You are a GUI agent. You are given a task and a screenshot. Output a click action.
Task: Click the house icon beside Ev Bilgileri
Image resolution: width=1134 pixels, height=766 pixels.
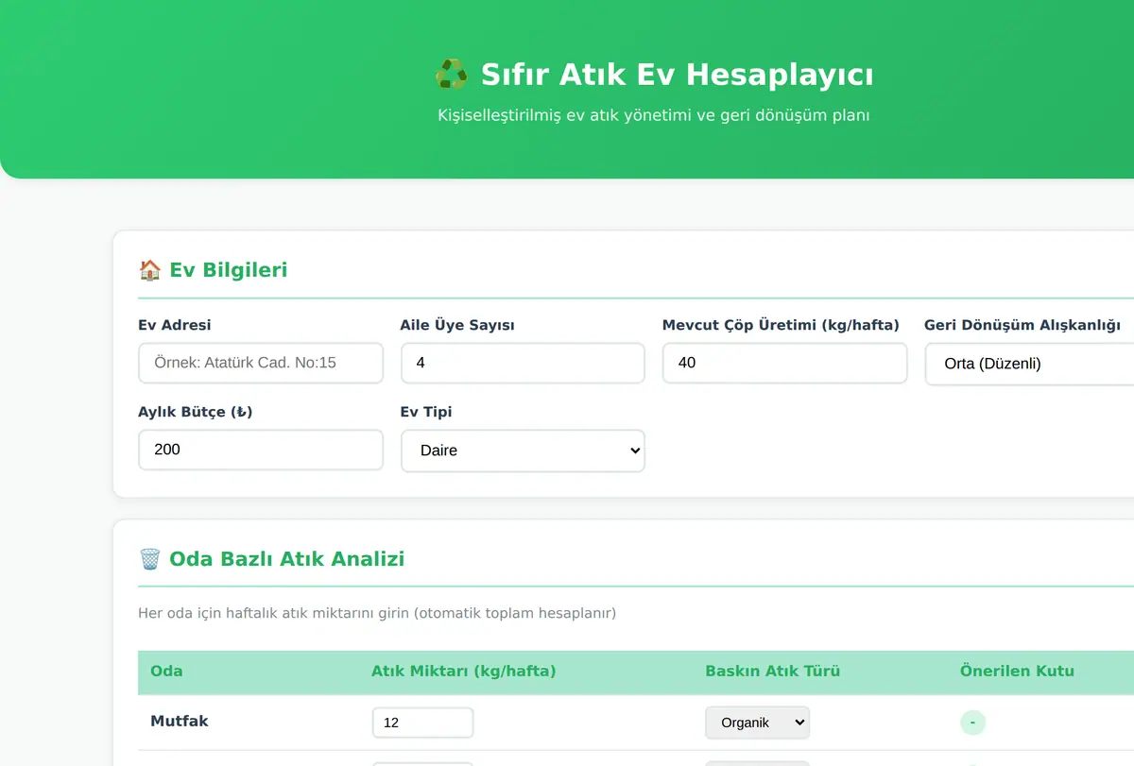tap(149, 270)
